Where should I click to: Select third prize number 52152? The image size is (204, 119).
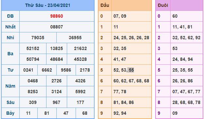tap(33, 48)
